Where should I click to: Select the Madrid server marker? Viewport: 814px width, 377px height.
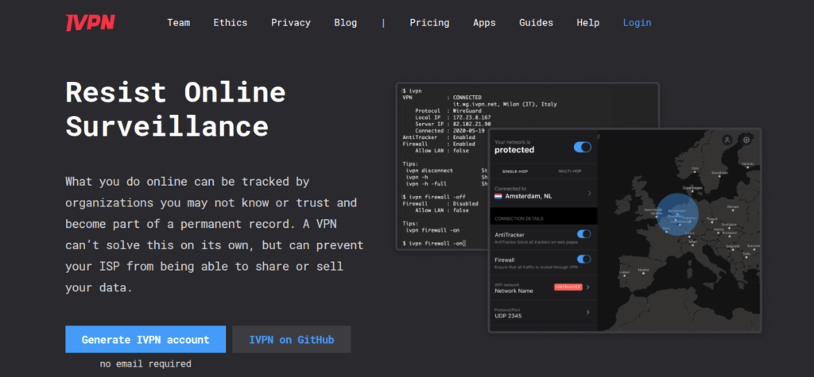click(643, 273)
